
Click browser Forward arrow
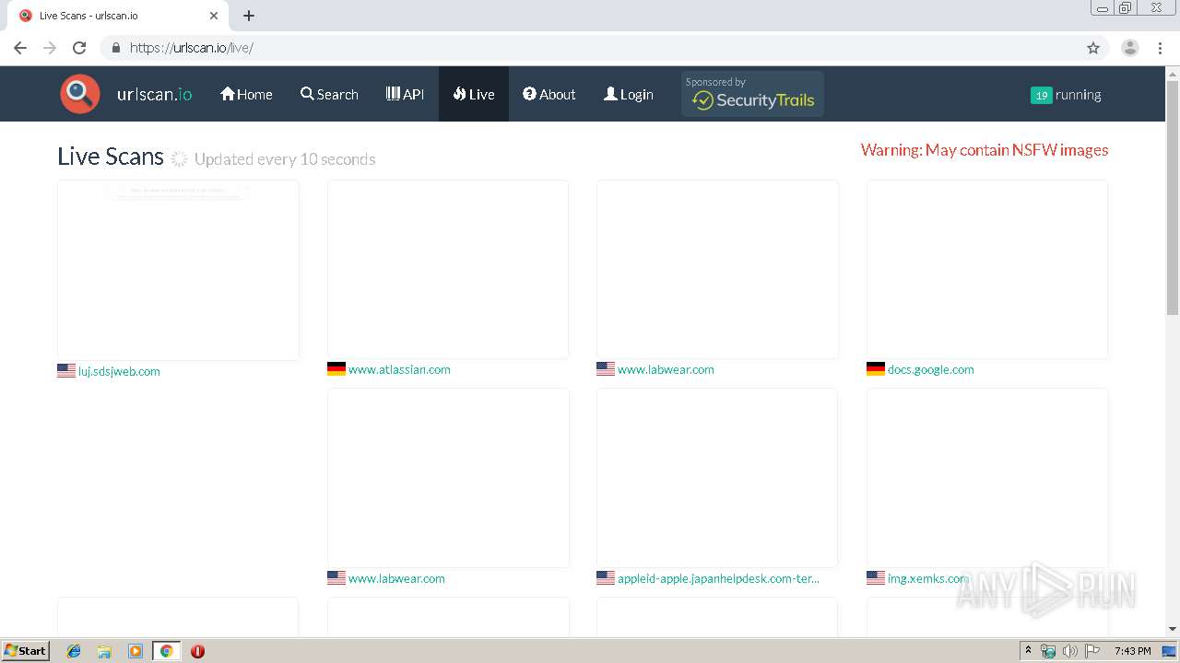50,48
